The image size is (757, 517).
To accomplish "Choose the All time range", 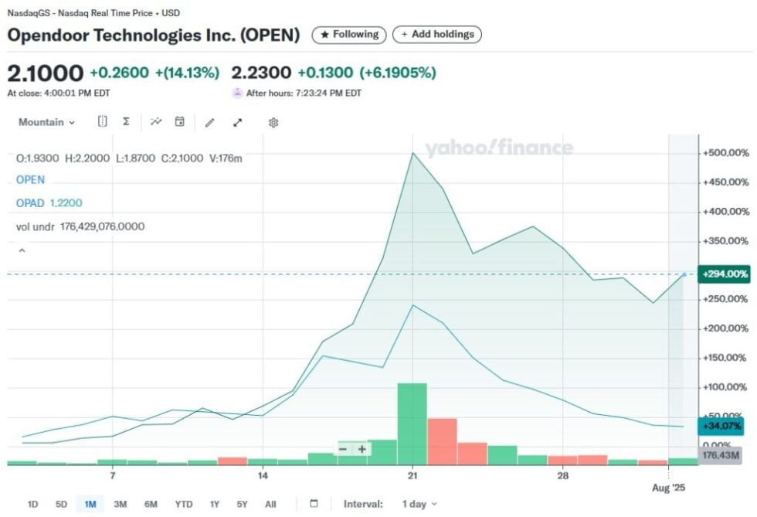I will (270, 504).
